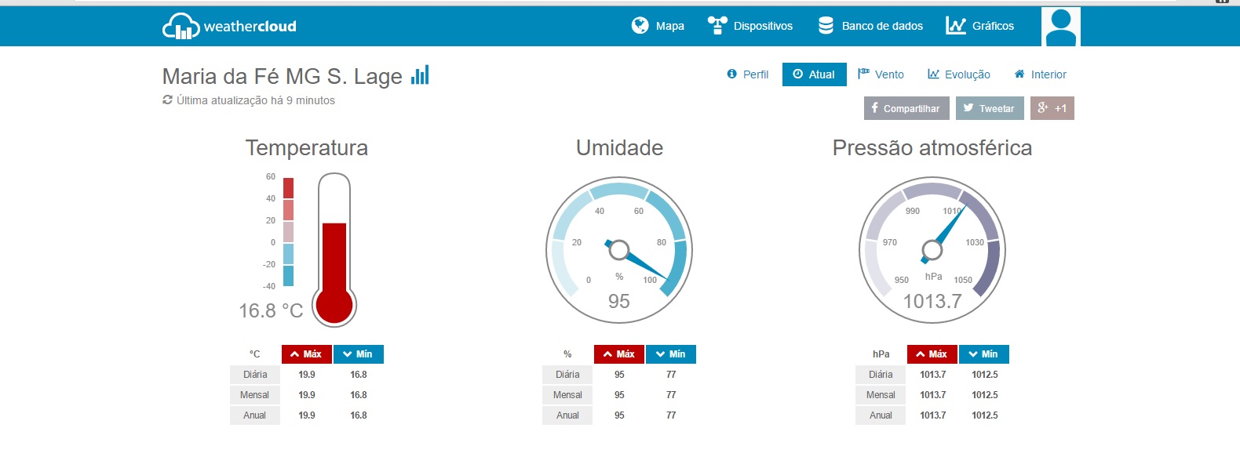The image size is (1240, 457).
Task: Click daily max temperature value 19.9
Action: pos(307,375)
